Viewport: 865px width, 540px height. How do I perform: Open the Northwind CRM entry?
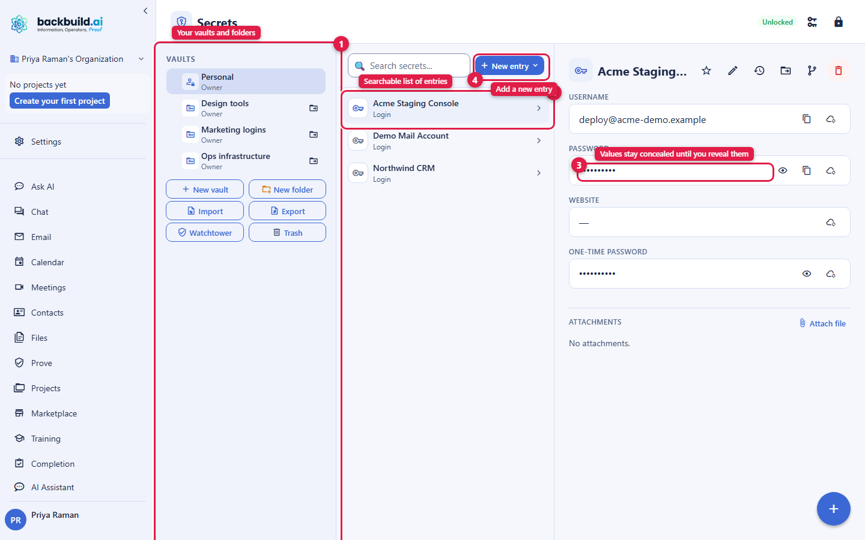tap(447, 173)
